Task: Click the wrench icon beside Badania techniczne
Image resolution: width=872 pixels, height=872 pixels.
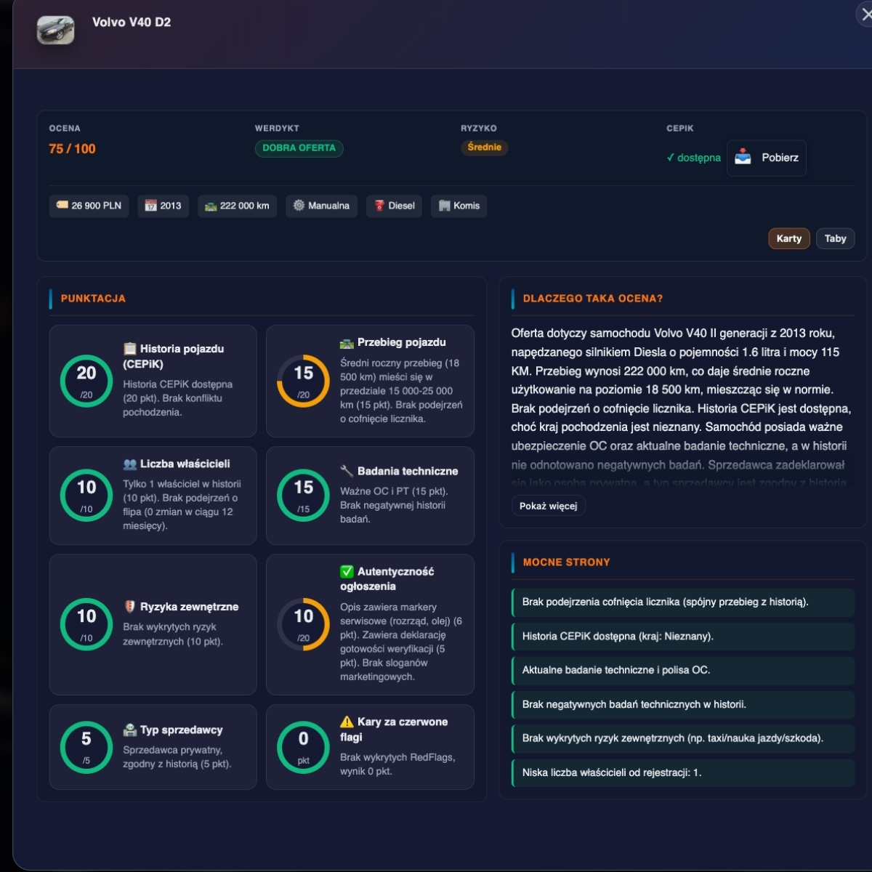Action: coord(347,471)
